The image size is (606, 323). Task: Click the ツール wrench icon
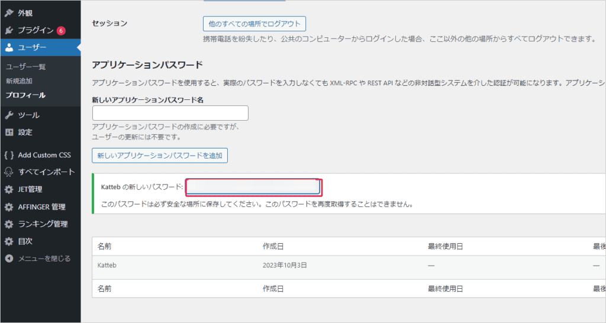[x=9, y=115]
